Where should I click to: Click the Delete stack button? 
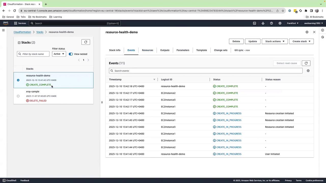coord(236,41)
